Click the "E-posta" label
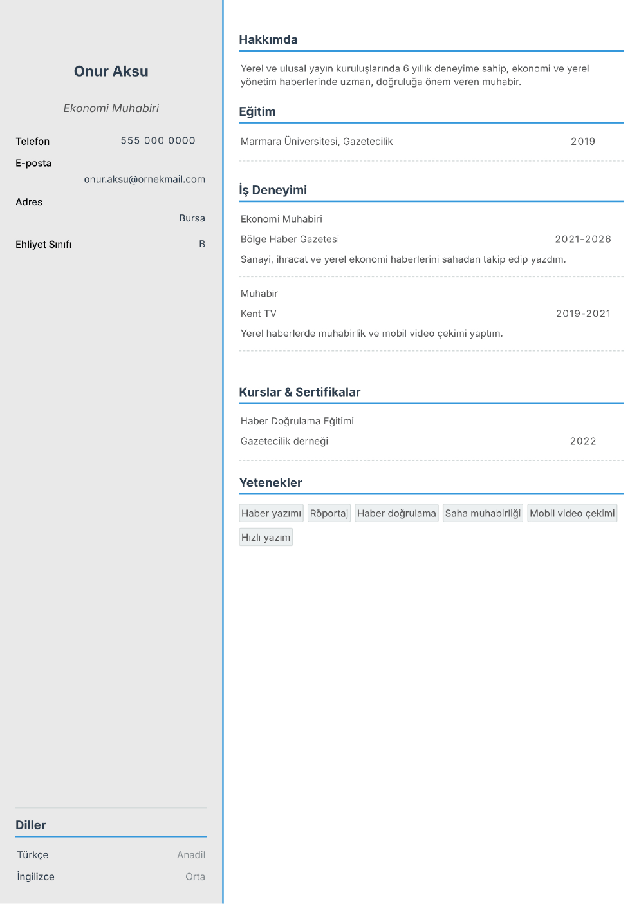 pos(33,164)
